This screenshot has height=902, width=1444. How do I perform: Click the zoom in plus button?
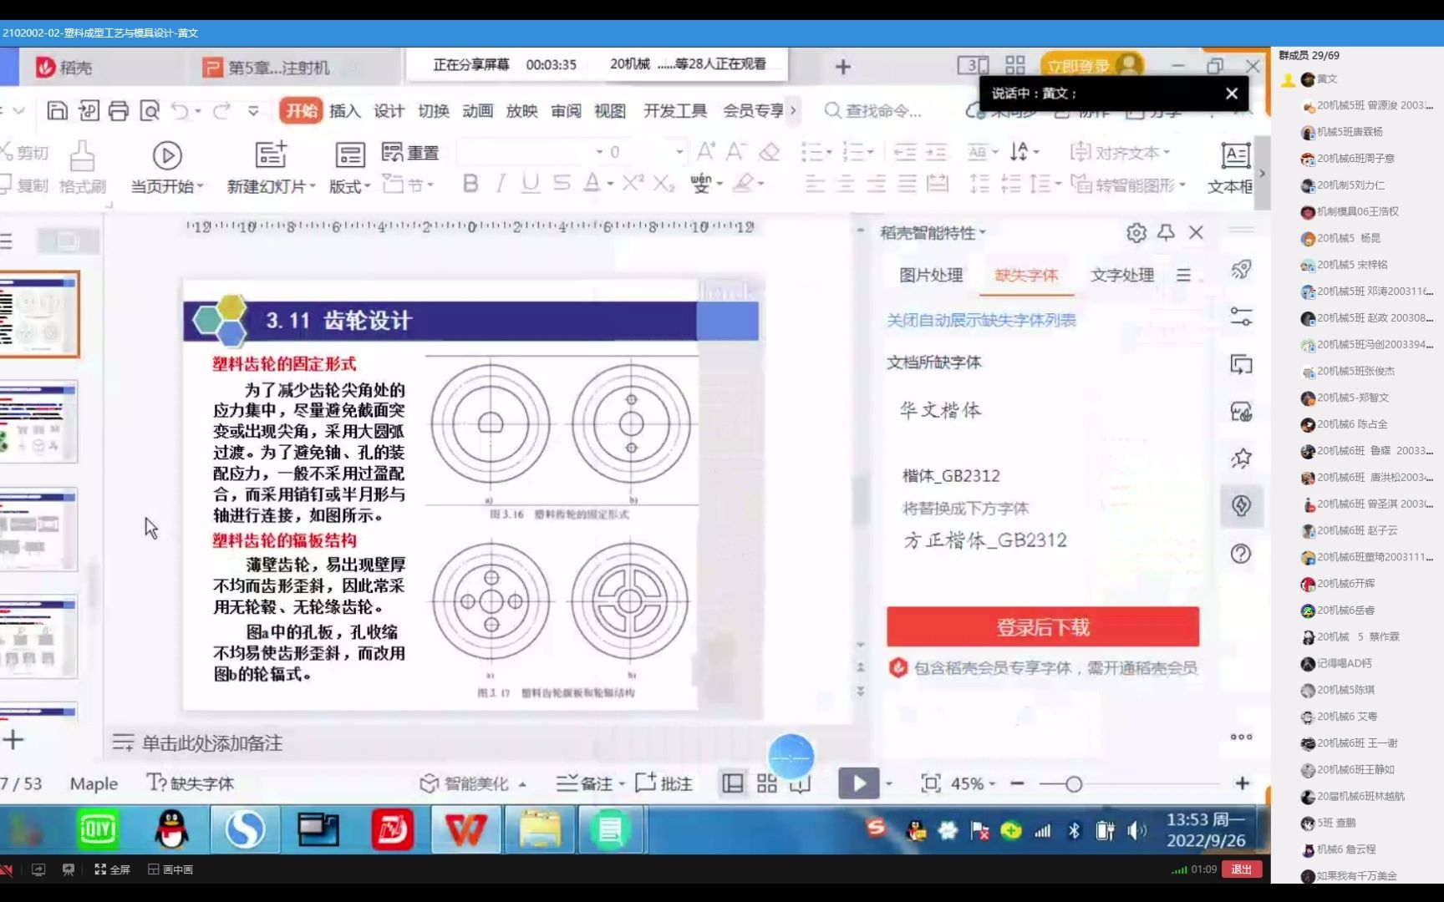point(1243,783)
